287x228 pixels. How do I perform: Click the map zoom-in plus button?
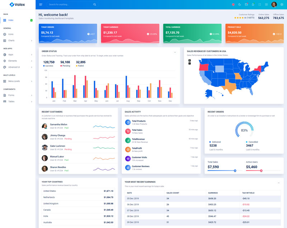click(x=189, y=60)
